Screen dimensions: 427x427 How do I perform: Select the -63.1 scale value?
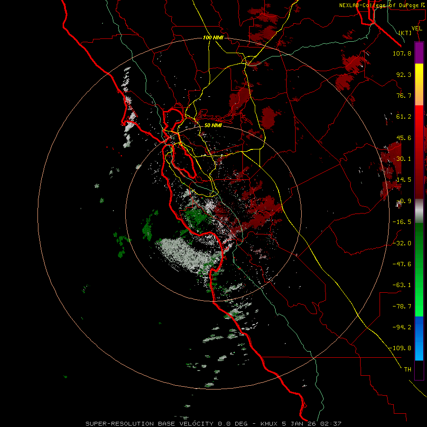point(402,285)
